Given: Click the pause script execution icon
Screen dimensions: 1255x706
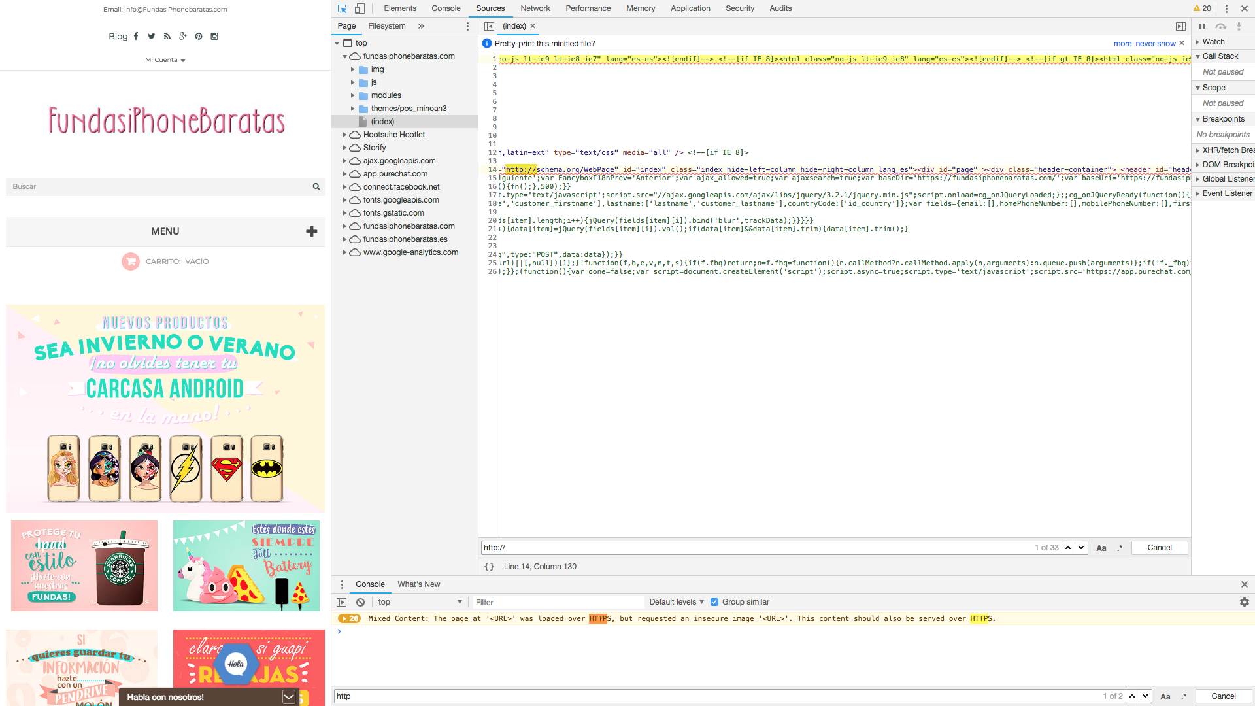Looking at the screenshot, I should tap(1202, 26).
